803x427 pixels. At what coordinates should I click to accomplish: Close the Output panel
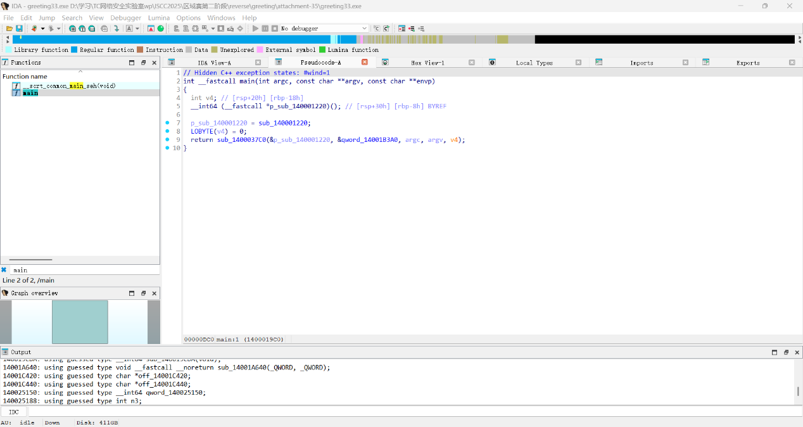797,352
